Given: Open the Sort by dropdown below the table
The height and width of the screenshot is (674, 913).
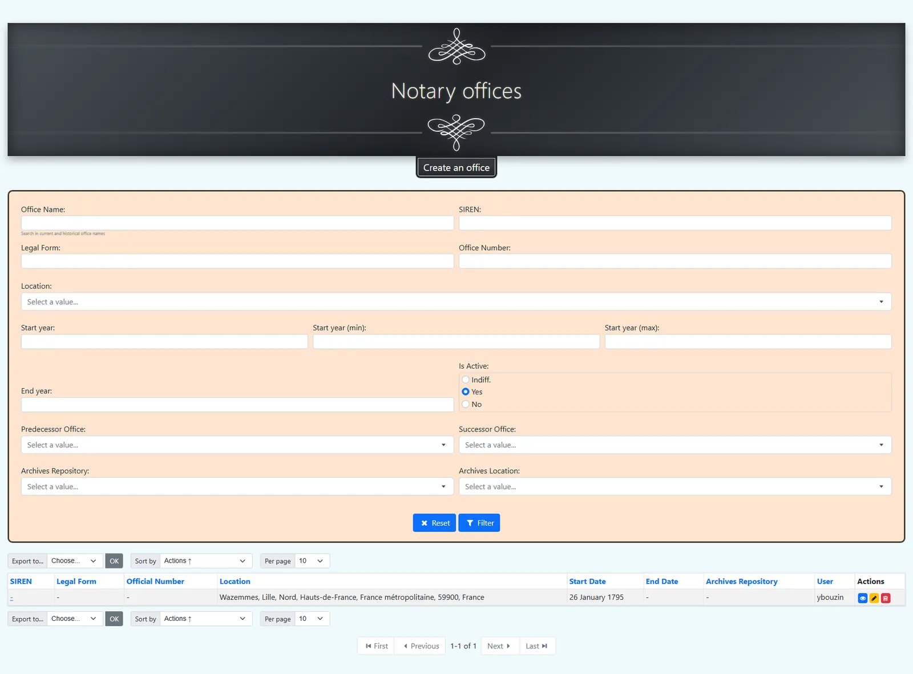Looking at the screenshot, I should click(x=206, y=619).
